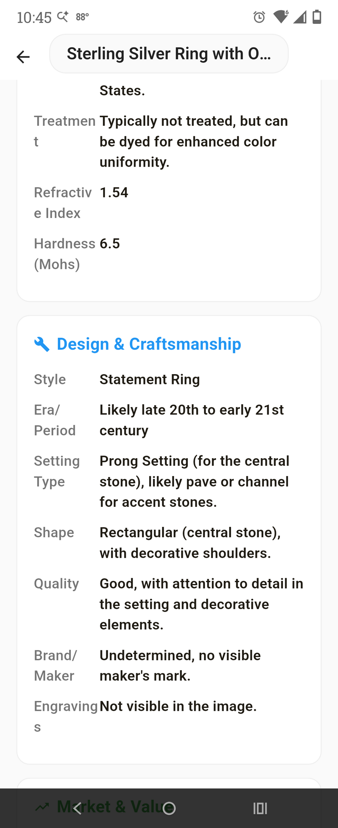The image size is (338, 828).
Task: Open the recent apps navigation button
Action: tap(260, 808)
